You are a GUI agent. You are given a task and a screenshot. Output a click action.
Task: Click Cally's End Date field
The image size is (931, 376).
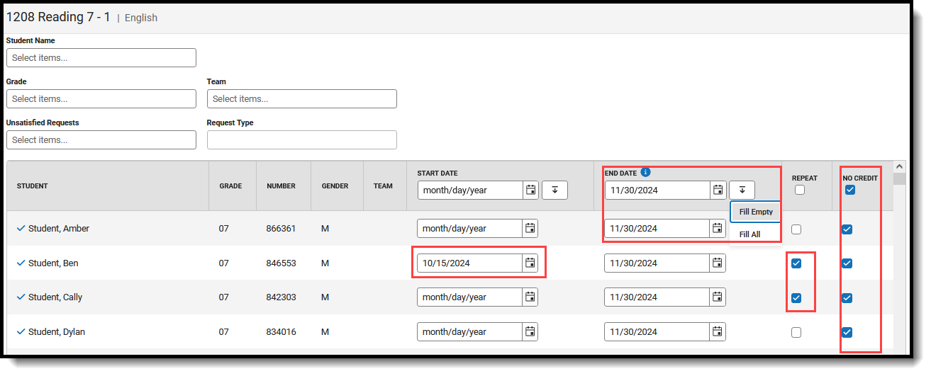[657, 297]
